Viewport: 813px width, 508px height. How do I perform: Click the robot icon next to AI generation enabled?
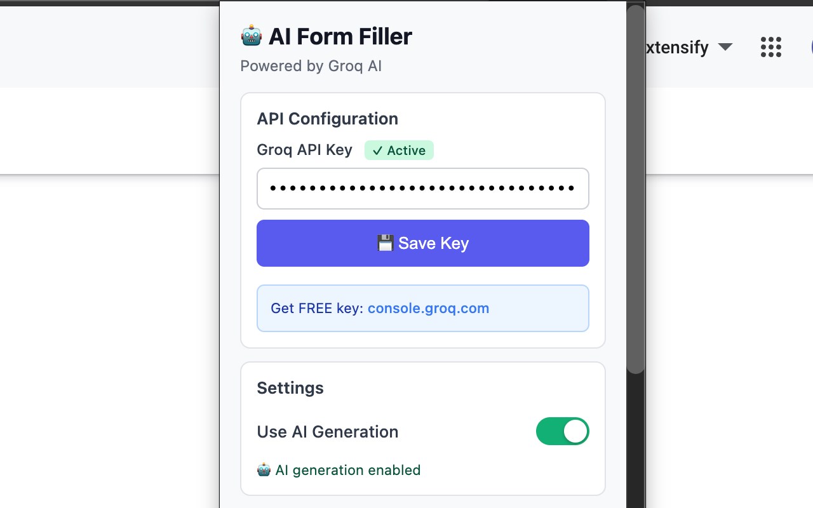point(264,470)
